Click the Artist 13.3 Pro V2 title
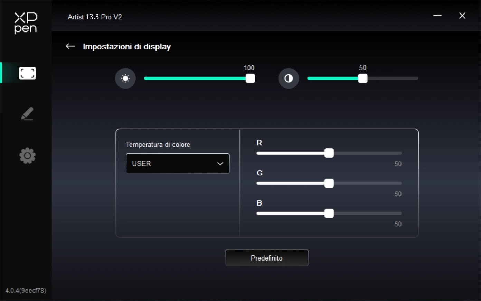 (95, 17)
